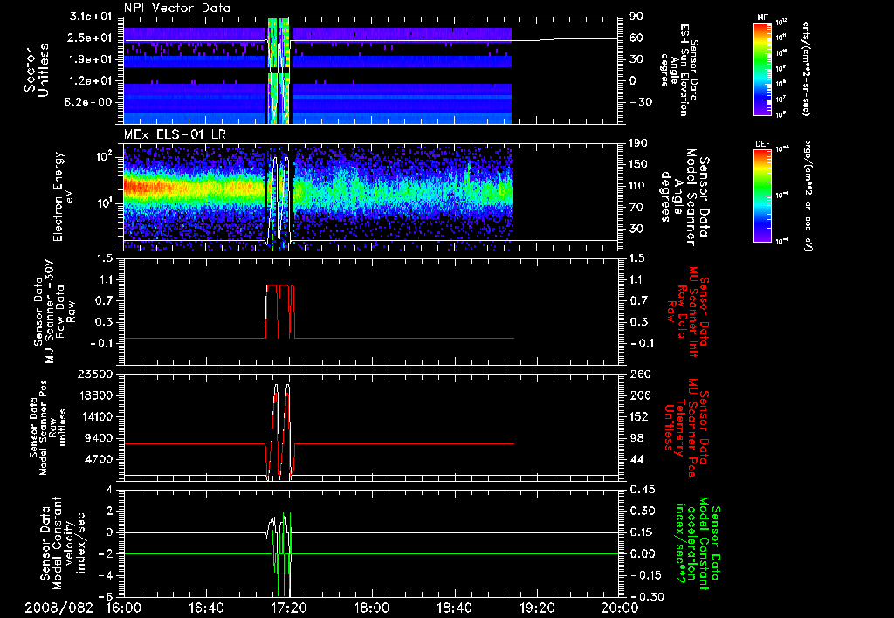
Task: Click the 'ergs/(cm**2-sr-sec-eV)' units label
Action: pos(808,196)
